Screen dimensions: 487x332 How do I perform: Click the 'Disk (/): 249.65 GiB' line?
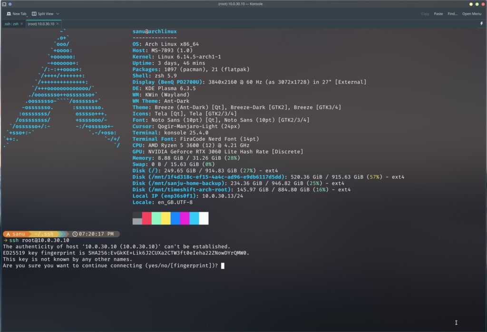coord(205,170)
